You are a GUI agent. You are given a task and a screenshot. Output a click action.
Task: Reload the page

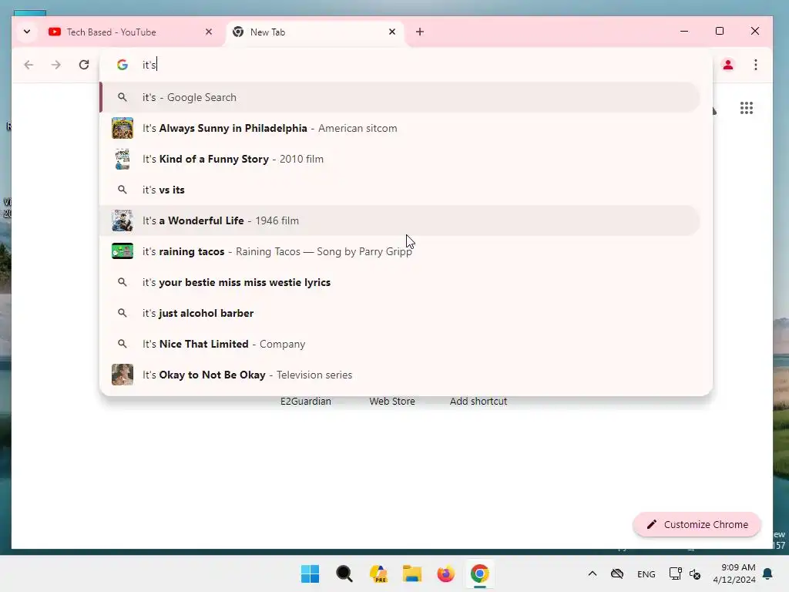(84, 65)
